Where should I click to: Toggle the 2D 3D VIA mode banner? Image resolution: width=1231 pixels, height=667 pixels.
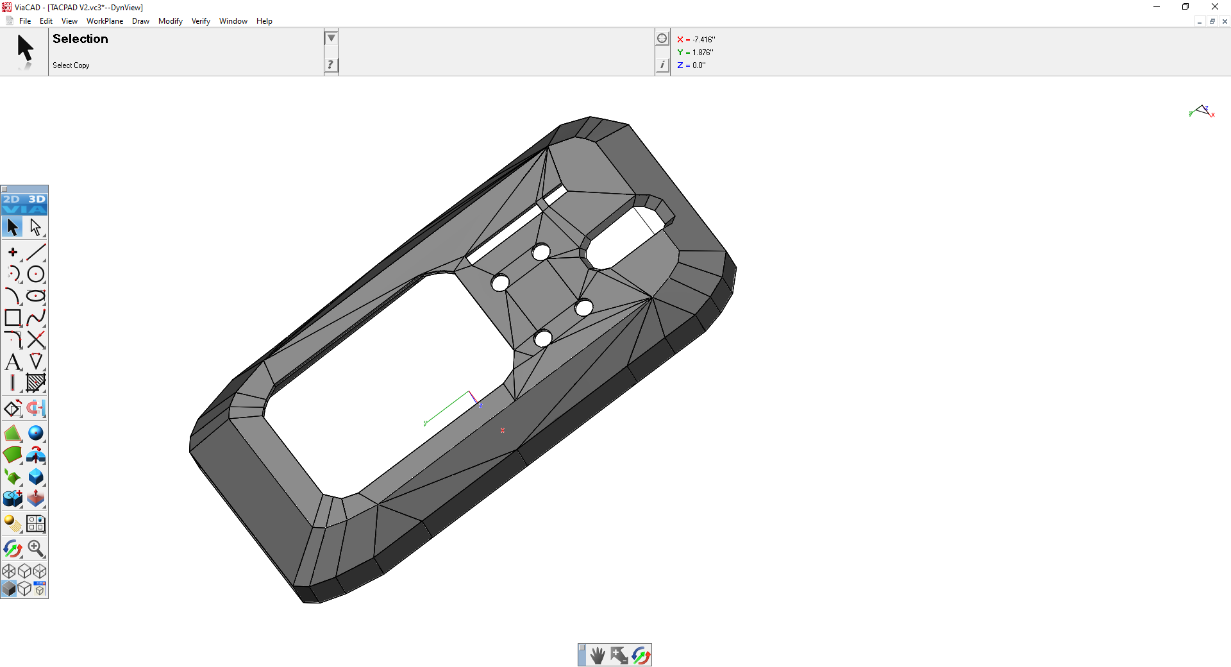24,204
